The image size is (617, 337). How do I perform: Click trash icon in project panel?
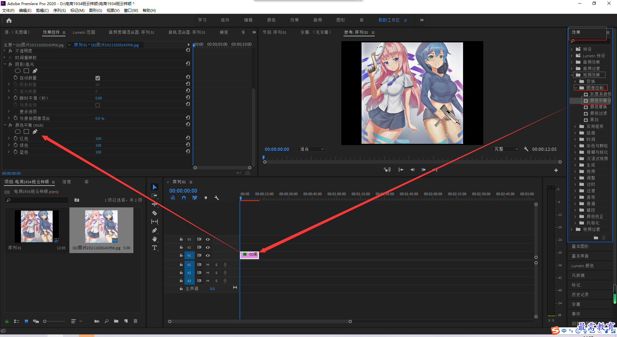[136, 321]
